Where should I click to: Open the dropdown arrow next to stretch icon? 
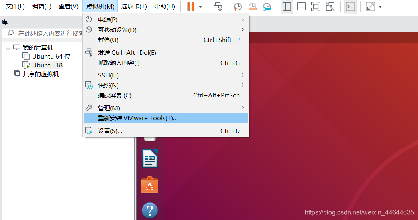coord(380,7)
